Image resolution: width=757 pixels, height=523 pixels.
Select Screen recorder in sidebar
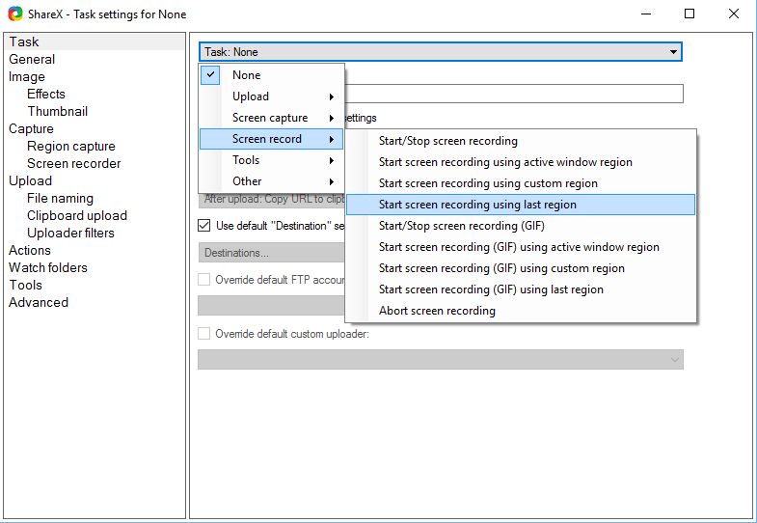pyautogui.click(x=74, y=163)
